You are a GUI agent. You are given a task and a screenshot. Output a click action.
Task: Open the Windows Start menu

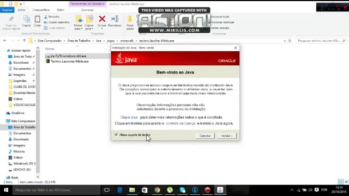coord(6,190)
